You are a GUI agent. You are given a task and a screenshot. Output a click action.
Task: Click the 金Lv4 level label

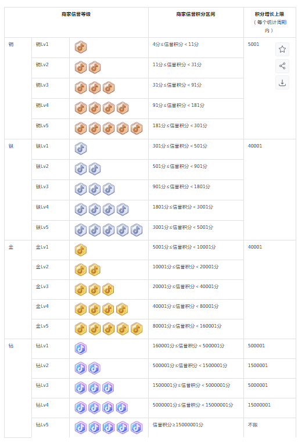coord(42,306)
